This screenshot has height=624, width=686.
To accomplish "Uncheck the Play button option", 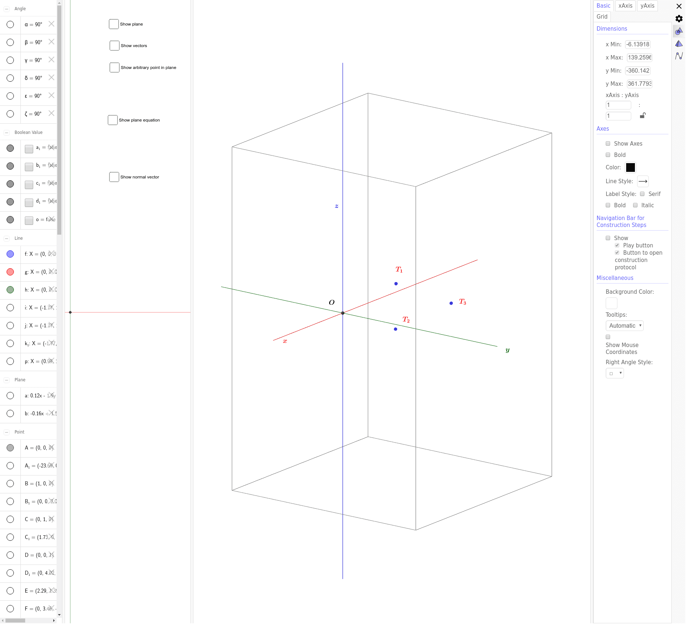I will [617, 245].
